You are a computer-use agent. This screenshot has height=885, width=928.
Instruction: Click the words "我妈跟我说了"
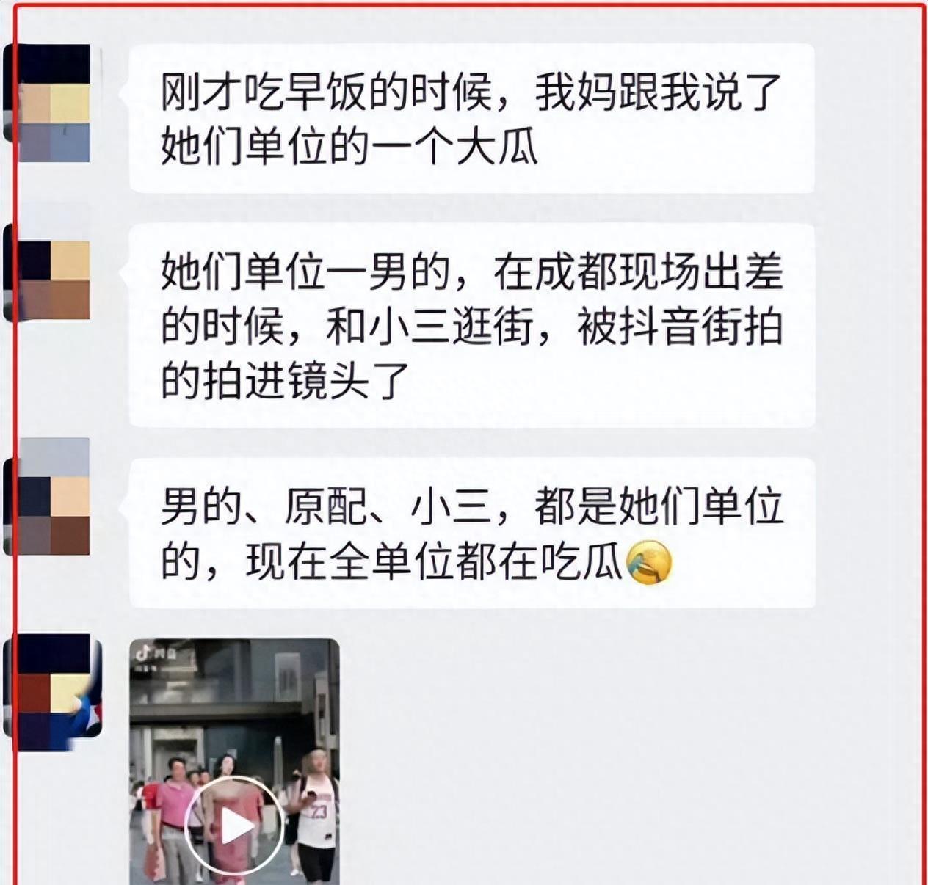(x=658, y=92)
